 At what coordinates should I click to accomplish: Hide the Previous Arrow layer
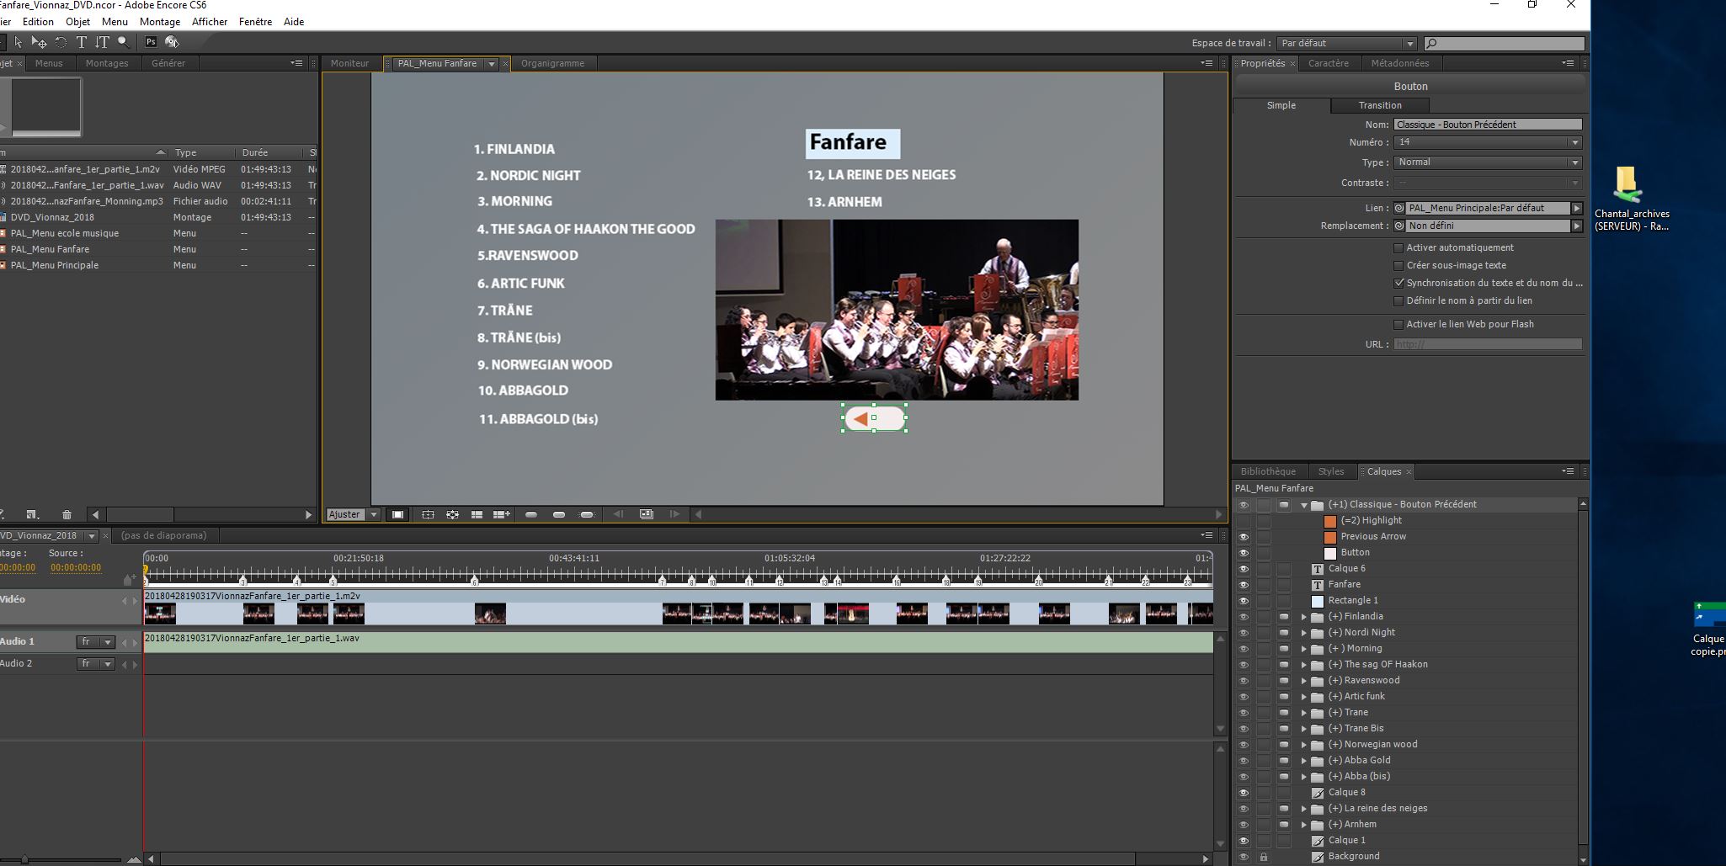pos(1245,536)
